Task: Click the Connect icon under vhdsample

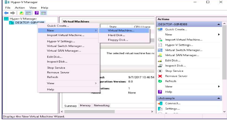Action: 161,103
